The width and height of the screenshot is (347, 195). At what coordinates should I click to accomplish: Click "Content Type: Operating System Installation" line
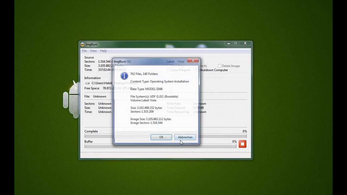(x=160, y=82)
